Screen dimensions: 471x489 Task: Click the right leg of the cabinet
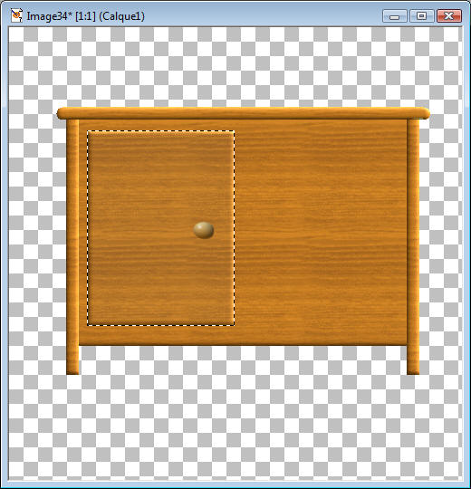[413, 246]
